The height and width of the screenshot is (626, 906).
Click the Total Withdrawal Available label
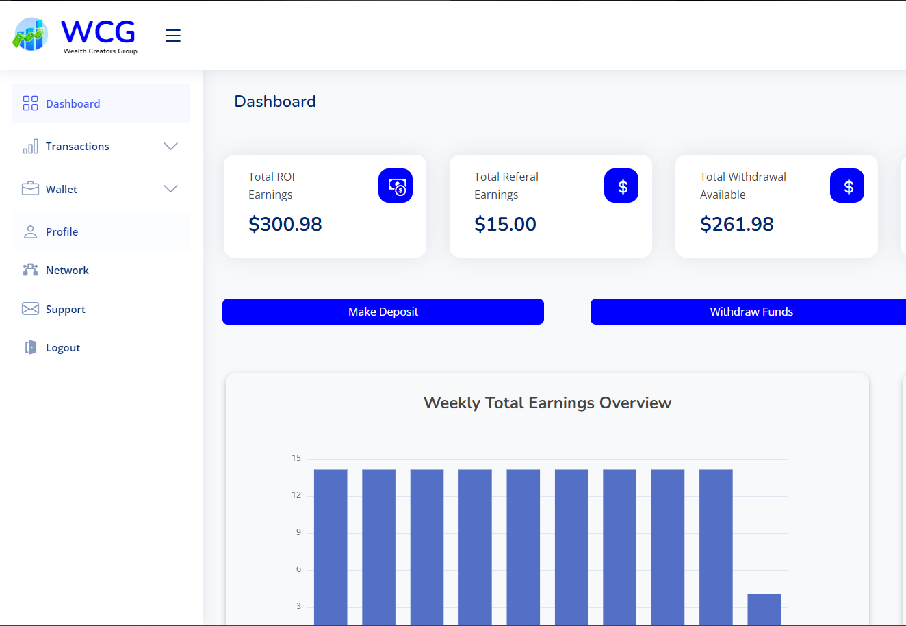[x=743, y=186]
